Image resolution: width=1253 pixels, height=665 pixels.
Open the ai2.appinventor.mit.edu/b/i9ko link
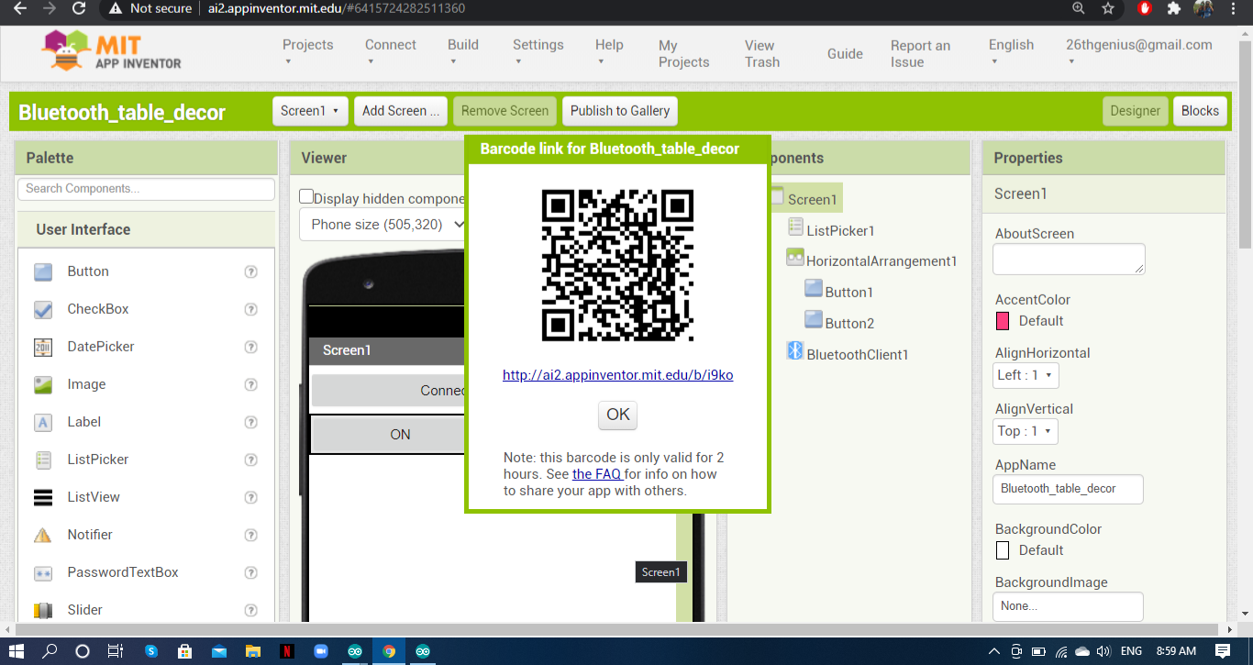[618, 375]
